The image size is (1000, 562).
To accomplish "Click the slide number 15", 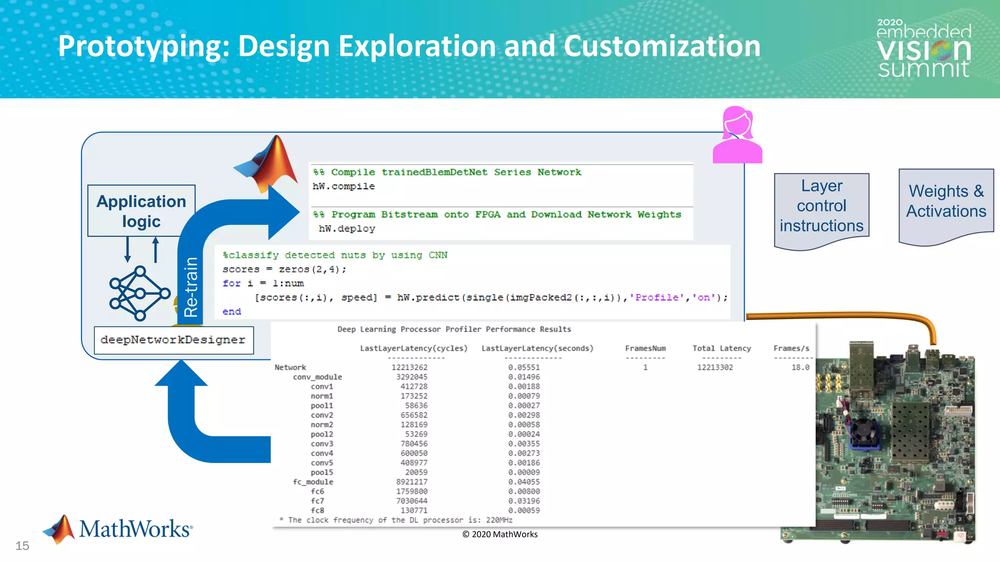I will (22, 546).
